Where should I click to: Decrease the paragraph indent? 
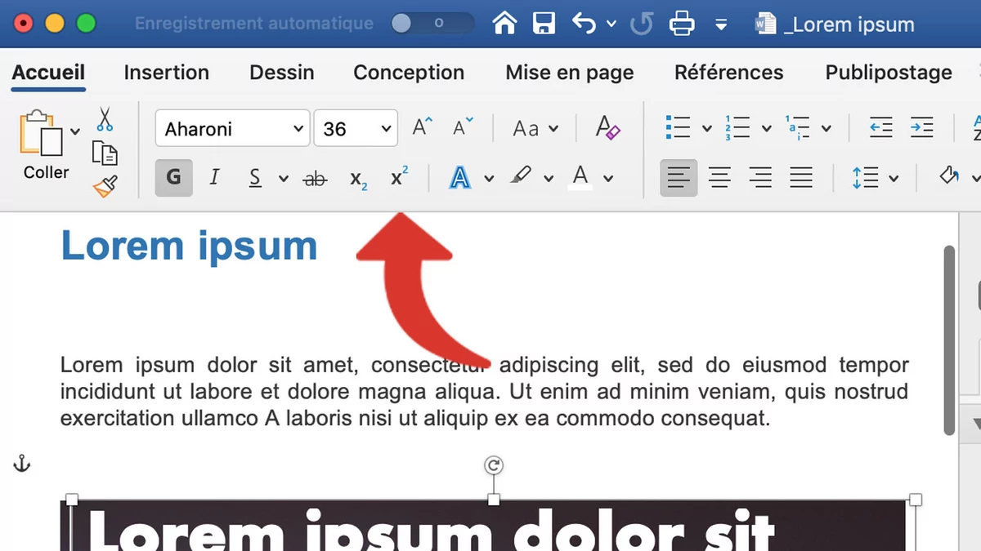click(880, 127)
